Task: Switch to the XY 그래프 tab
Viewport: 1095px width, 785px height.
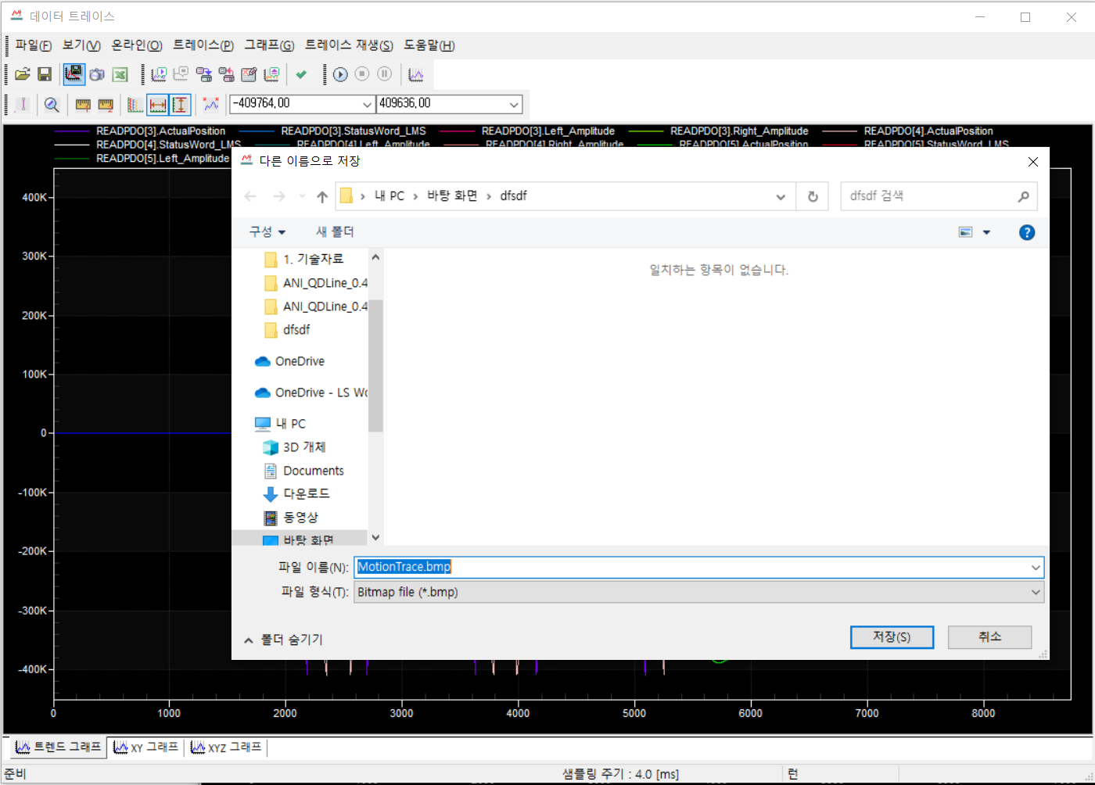Action: [x=145, y=747]
